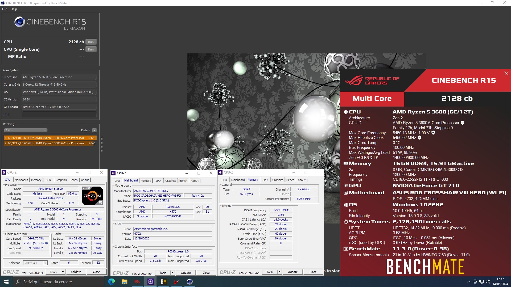Open the Help menu in Cinebench

[x=14, y=9]
